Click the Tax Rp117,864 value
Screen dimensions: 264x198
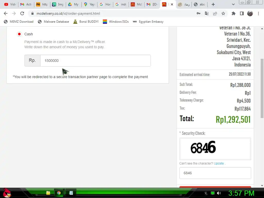243,109
